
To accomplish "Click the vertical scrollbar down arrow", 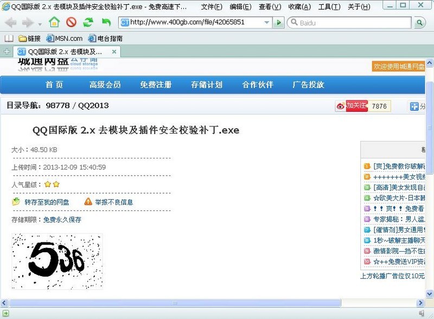I will click(430, 293).
